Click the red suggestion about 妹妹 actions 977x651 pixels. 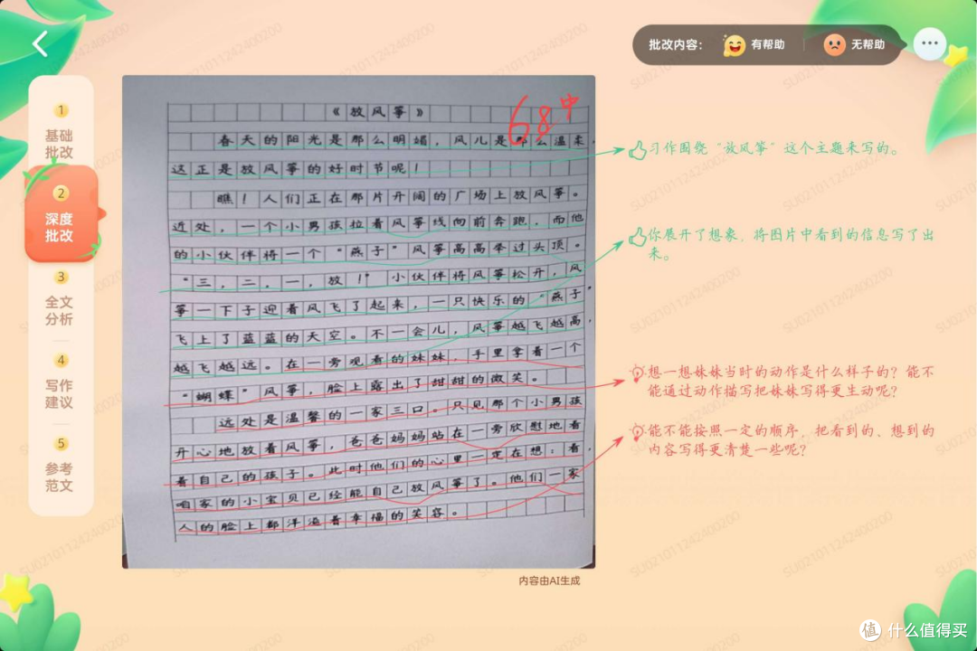point(791,382)
